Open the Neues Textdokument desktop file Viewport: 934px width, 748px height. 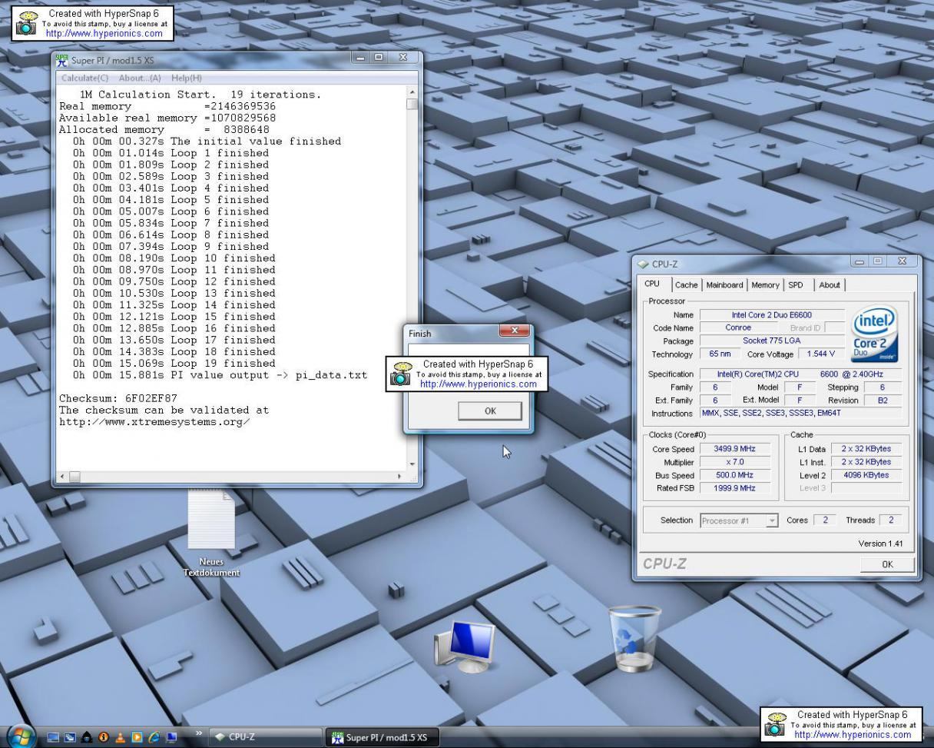211,534
